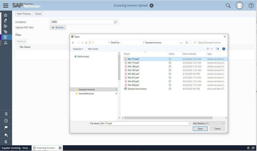Toggle the preview pane

pos(217,49)
